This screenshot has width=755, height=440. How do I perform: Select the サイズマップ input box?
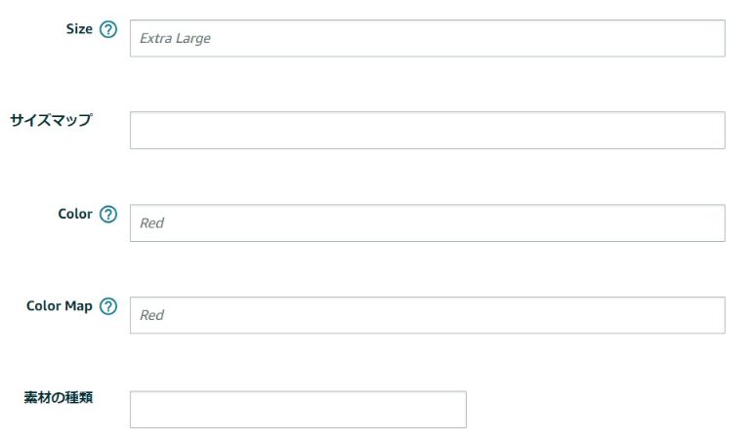coord(427,131)
